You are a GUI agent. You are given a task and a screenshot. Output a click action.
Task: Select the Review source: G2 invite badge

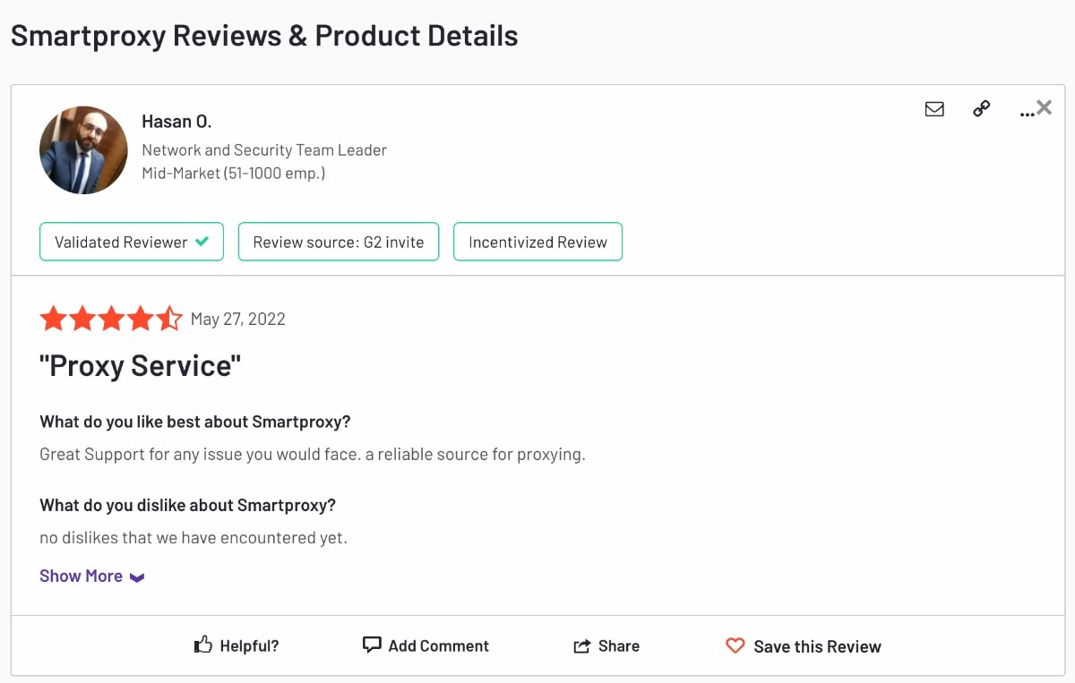coord(339,242)
